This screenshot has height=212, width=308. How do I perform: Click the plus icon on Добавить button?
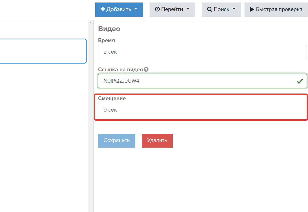click(103, 9)
